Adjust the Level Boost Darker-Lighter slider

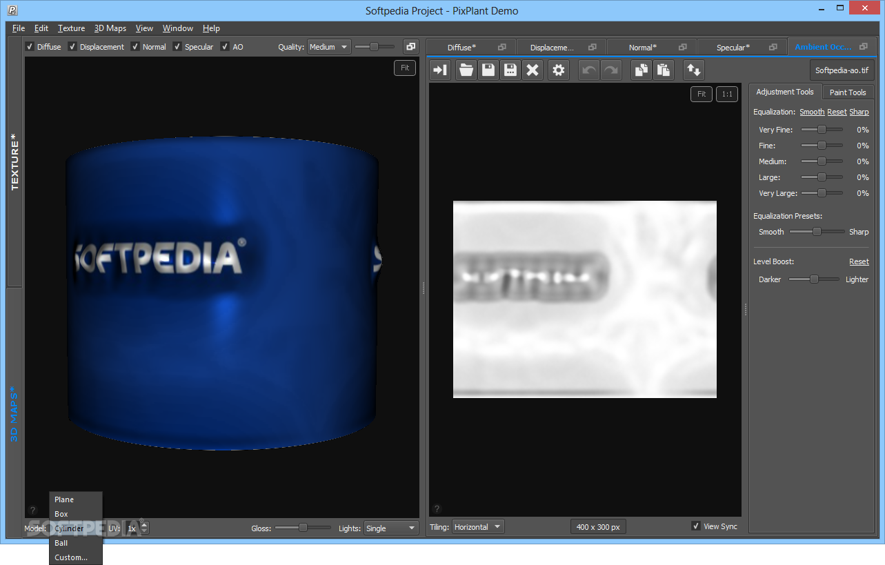pyautogui.click(x=814, y=279)
